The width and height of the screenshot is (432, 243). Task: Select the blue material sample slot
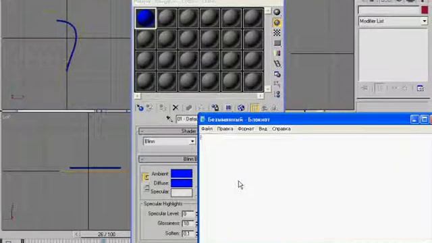point(145,18)
